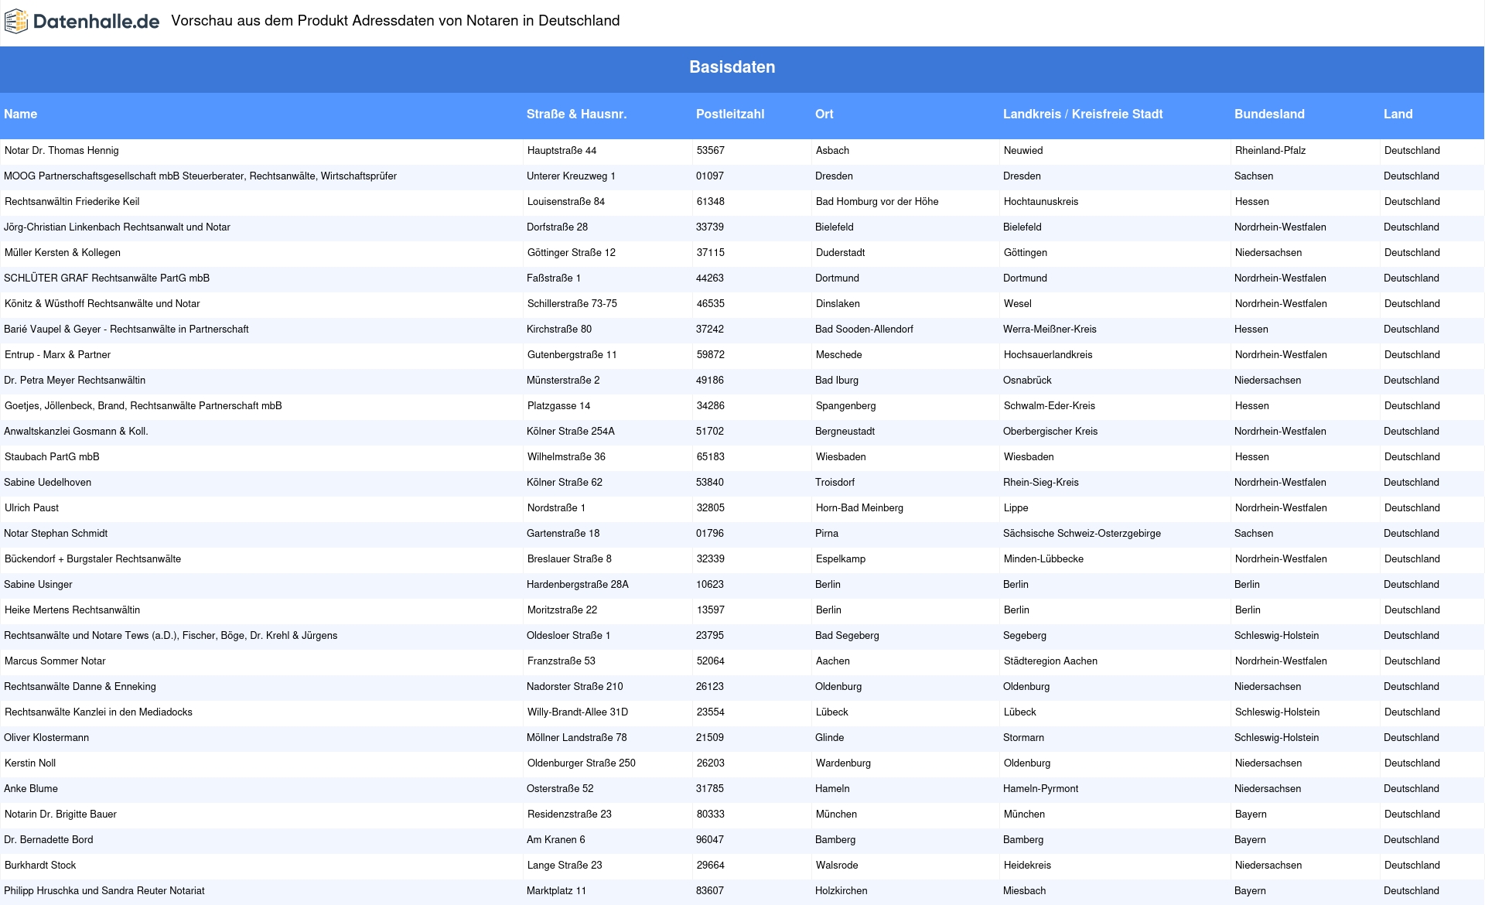The image size is (1485, 905).
Task: Click the Rechtsanwälte und Notare Tews entry
Action: click(x=170, y=636)
